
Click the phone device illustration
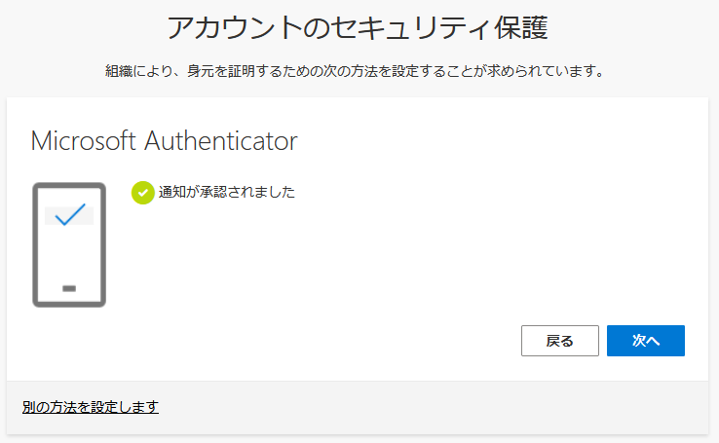pyautogui.click(x=68, y=244)
